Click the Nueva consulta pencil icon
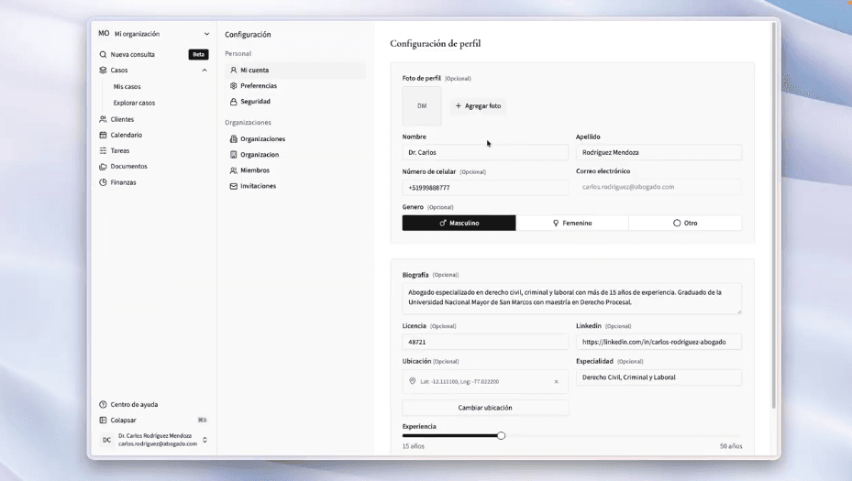Viewport: 852px width, 481px height. pyautogui.click(x=103, y=54)
